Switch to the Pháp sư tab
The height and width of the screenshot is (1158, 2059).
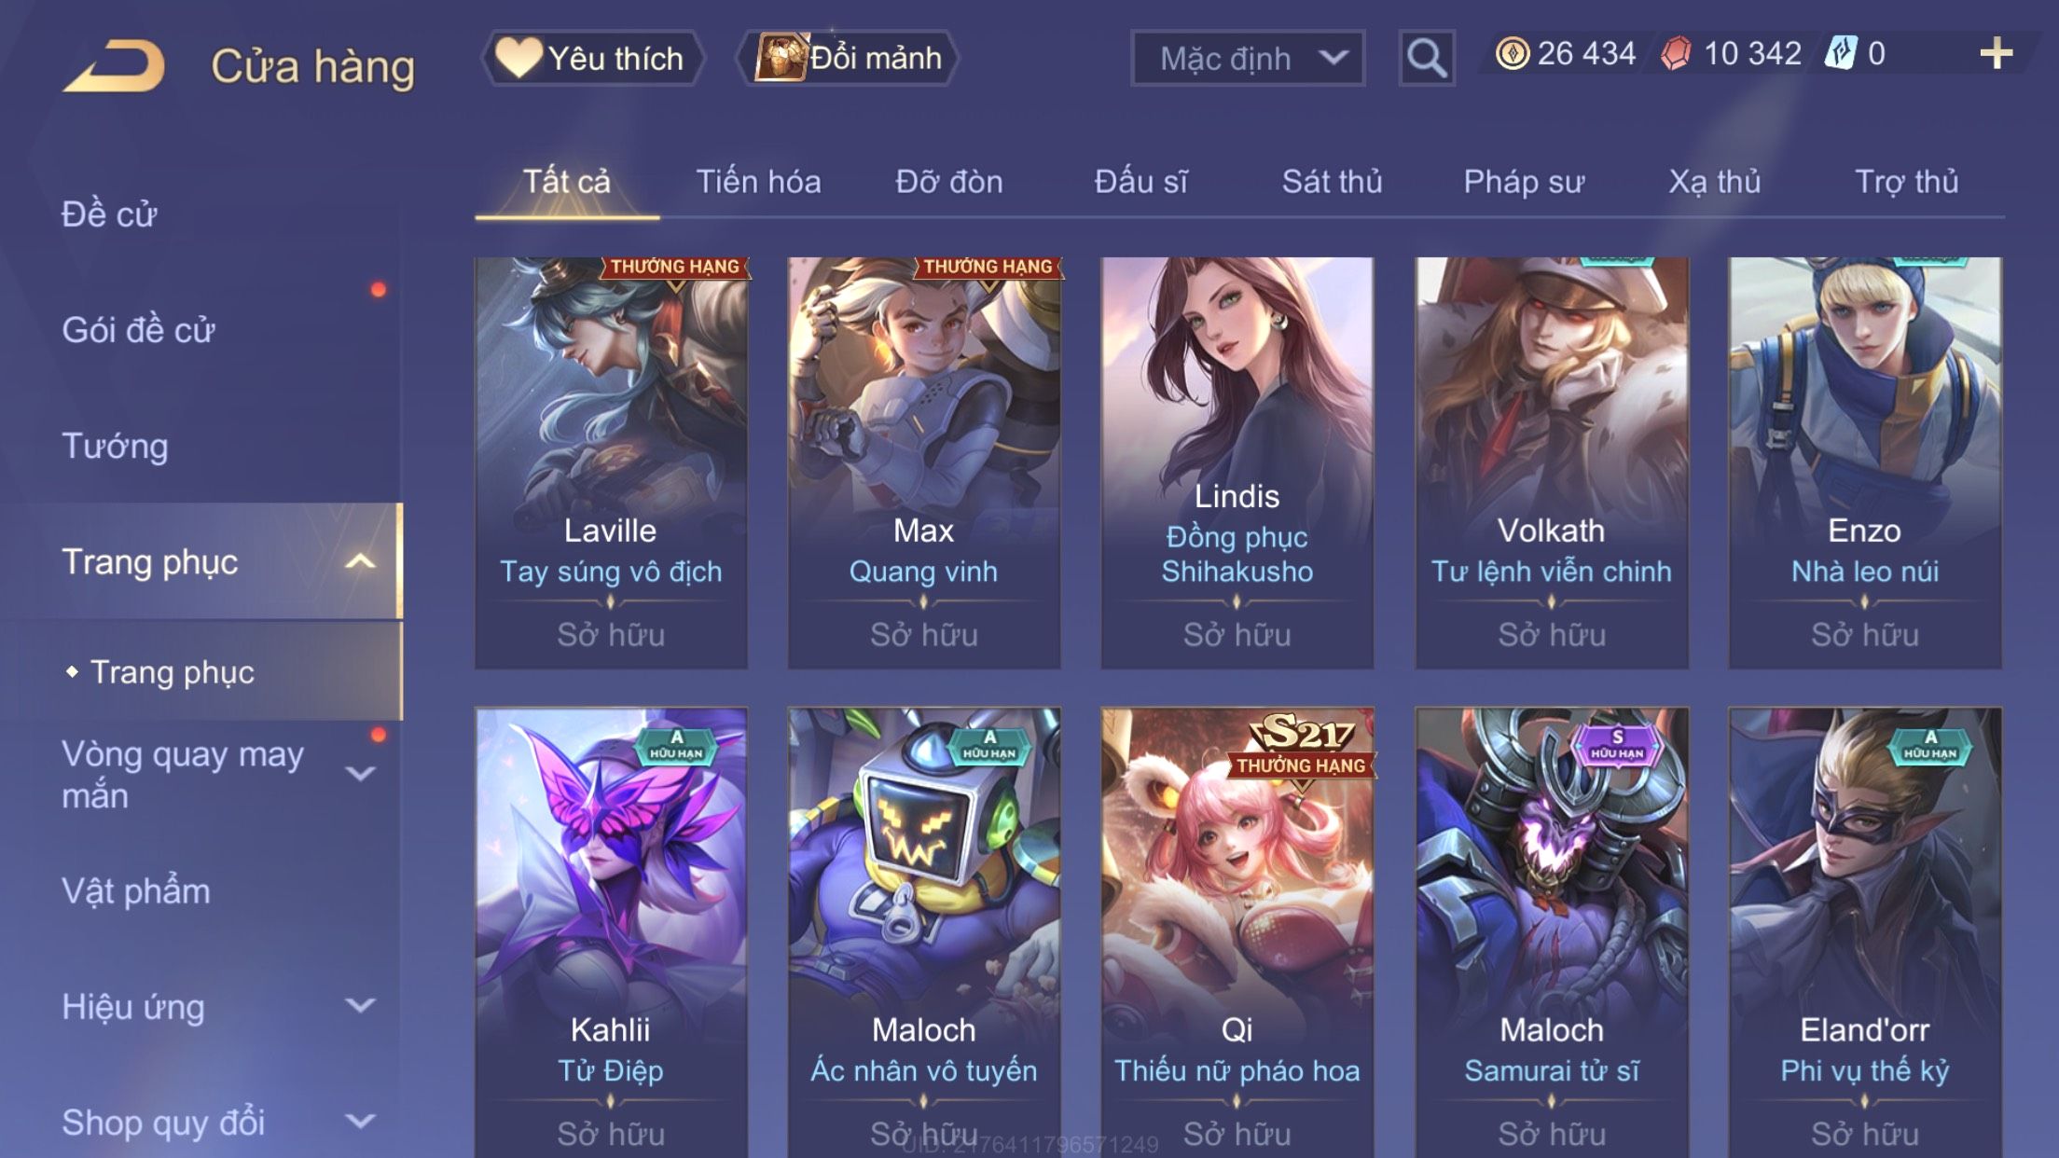[x=1524, y=181]
